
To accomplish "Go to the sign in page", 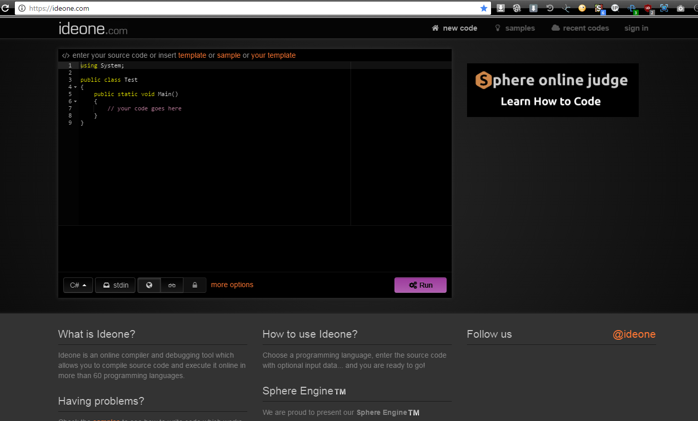I will [x=636, y=28].
